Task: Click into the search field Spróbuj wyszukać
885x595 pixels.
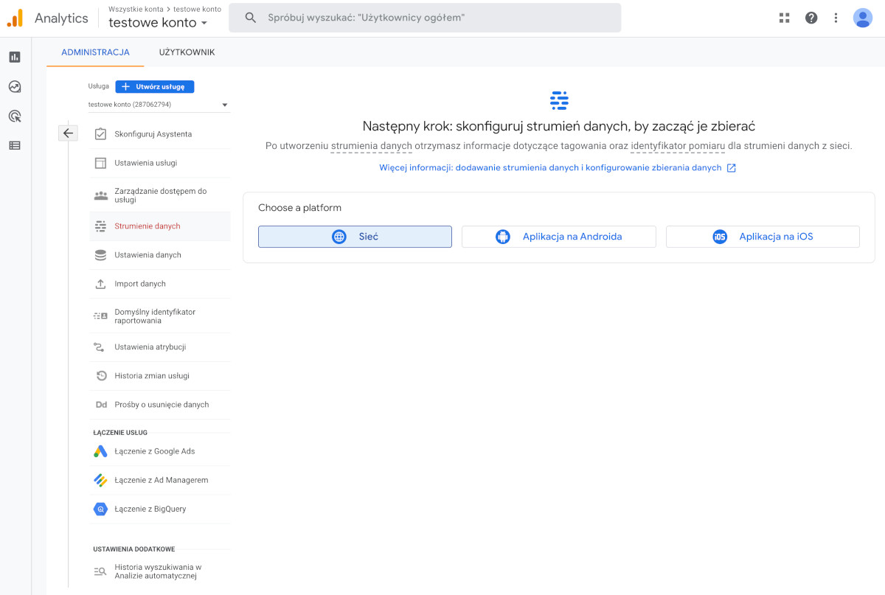Action: coord(425,17)
